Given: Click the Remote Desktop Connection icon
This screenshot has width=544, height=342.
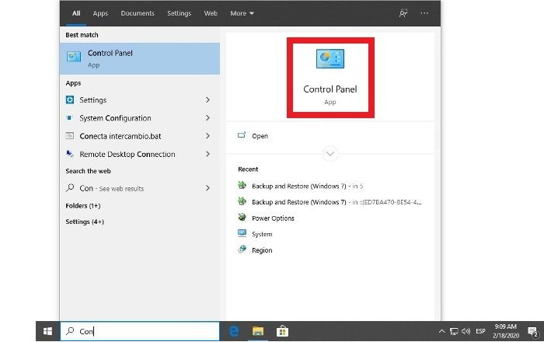Looking at the screenshot, I should pyautogui.click(x=70, y=154).
